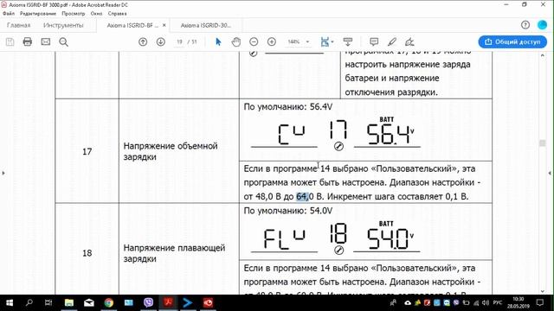The height and width of the screenshot is (311, 554).
Task: Close the Axioma ISGRID-BF document tab
Action: click(164, 25)
